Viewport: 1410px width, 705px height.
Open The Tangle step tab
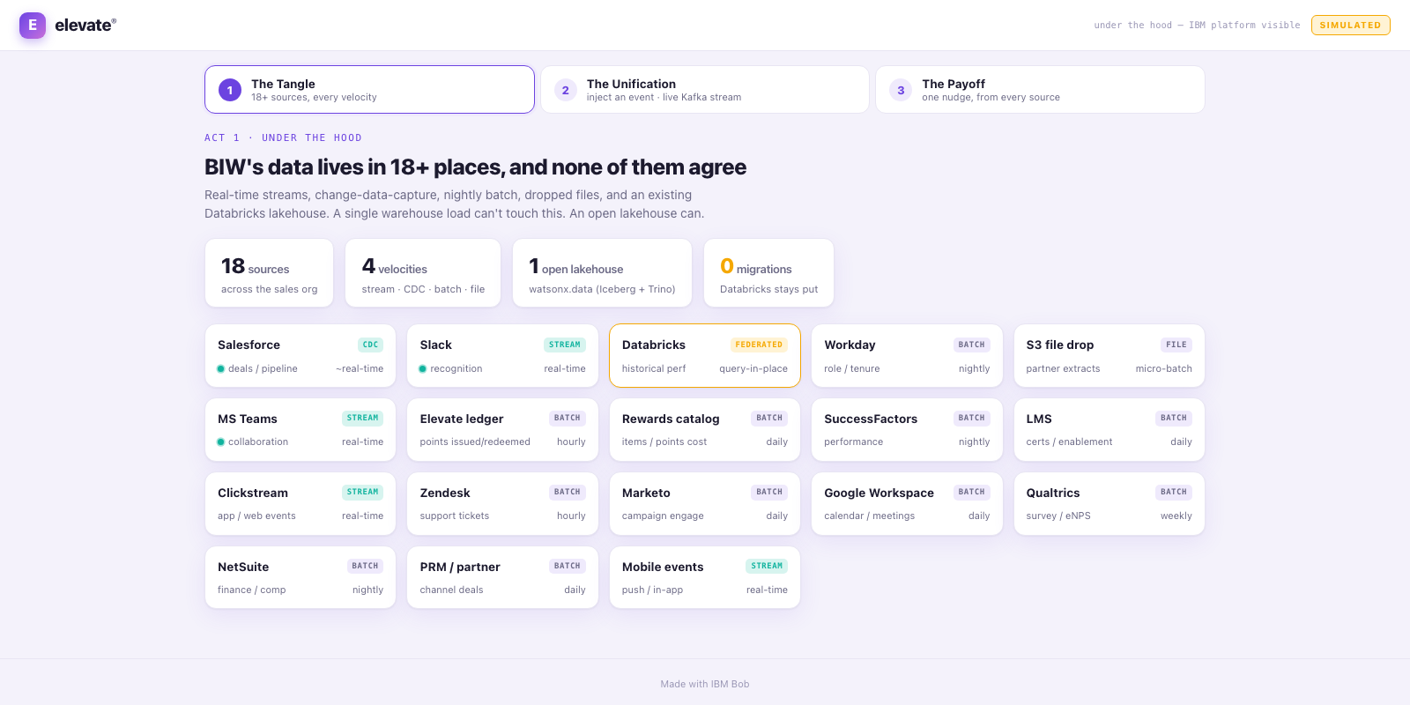click(369, 89)
